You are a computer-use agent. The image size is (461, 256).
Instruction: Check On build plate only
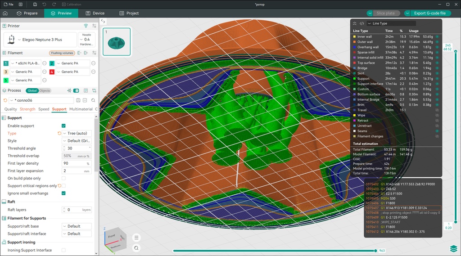63,178
